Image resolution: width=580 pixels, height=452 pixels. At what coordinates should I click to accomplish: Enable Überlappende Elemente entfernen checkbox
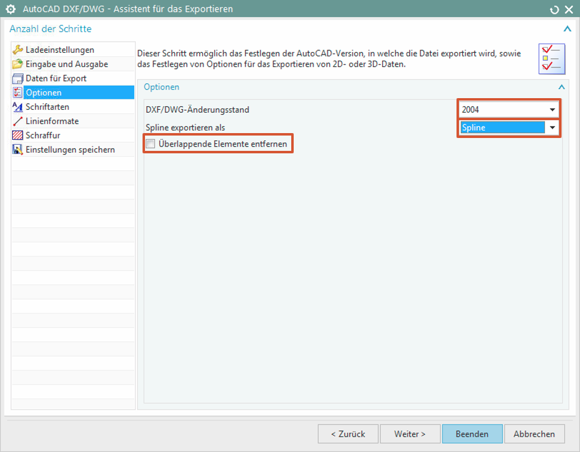coord(151,144)
